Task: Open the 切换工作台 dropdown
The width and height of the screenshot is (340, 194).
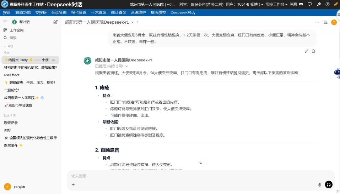Action: tap(276, 4)
